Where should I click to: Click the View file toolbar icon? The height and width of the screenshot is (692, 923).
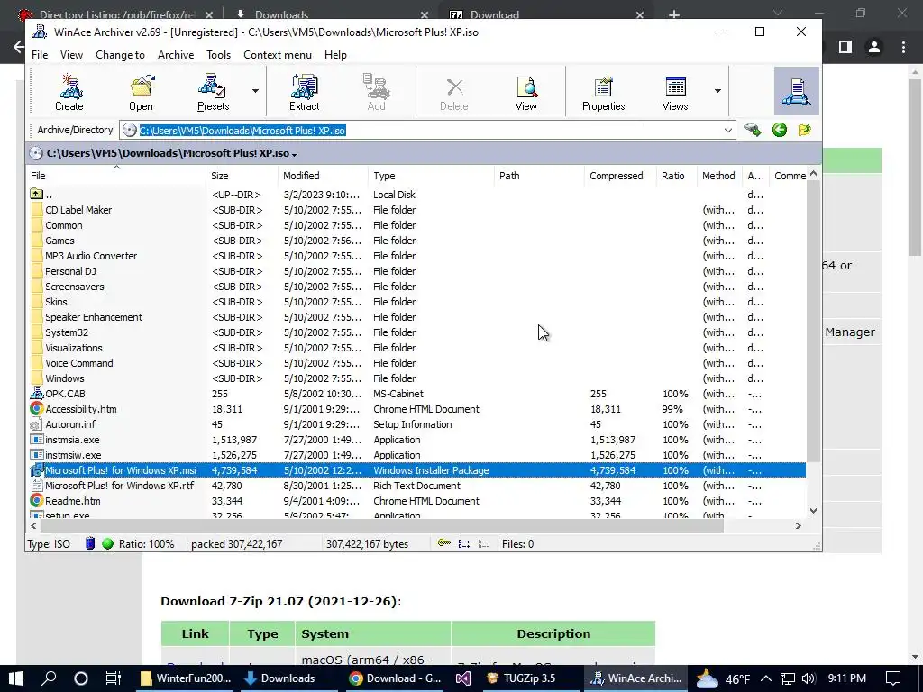point(525,92)
